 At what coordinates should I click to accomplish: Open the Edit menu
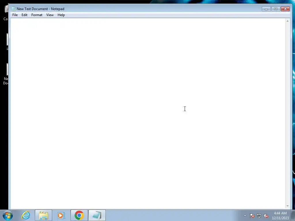click(x=24, y=15)
